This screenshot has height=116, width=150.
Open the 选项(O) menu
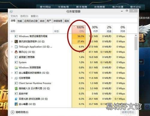pos(24,16)
